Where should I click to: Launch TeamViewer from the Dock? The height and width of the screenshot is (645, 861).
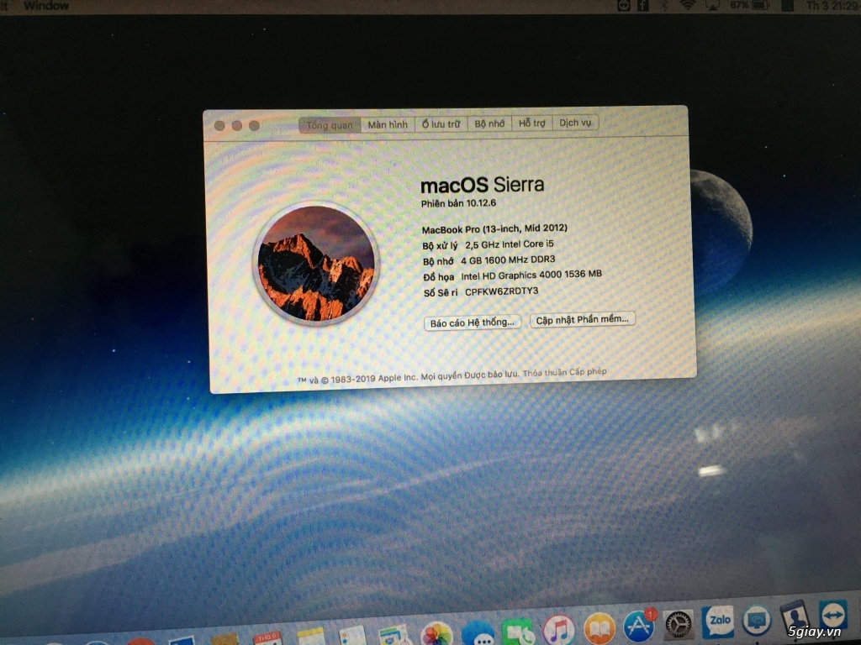(833, 614)
